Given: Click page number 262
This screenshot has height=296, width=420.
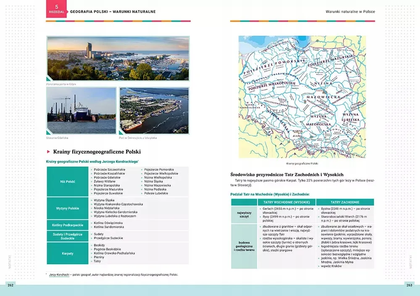Looking at the screenshot, I should (x=10, y=285).
